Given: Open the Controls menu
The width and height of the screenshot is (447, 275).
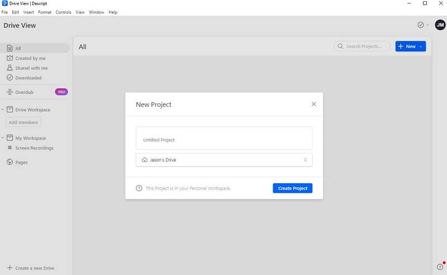Looking at the screenshot, I should point(63,12).
